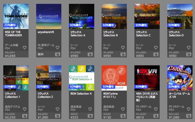Tap the heart on NBA 2KVR card

[x=156, y=109]
